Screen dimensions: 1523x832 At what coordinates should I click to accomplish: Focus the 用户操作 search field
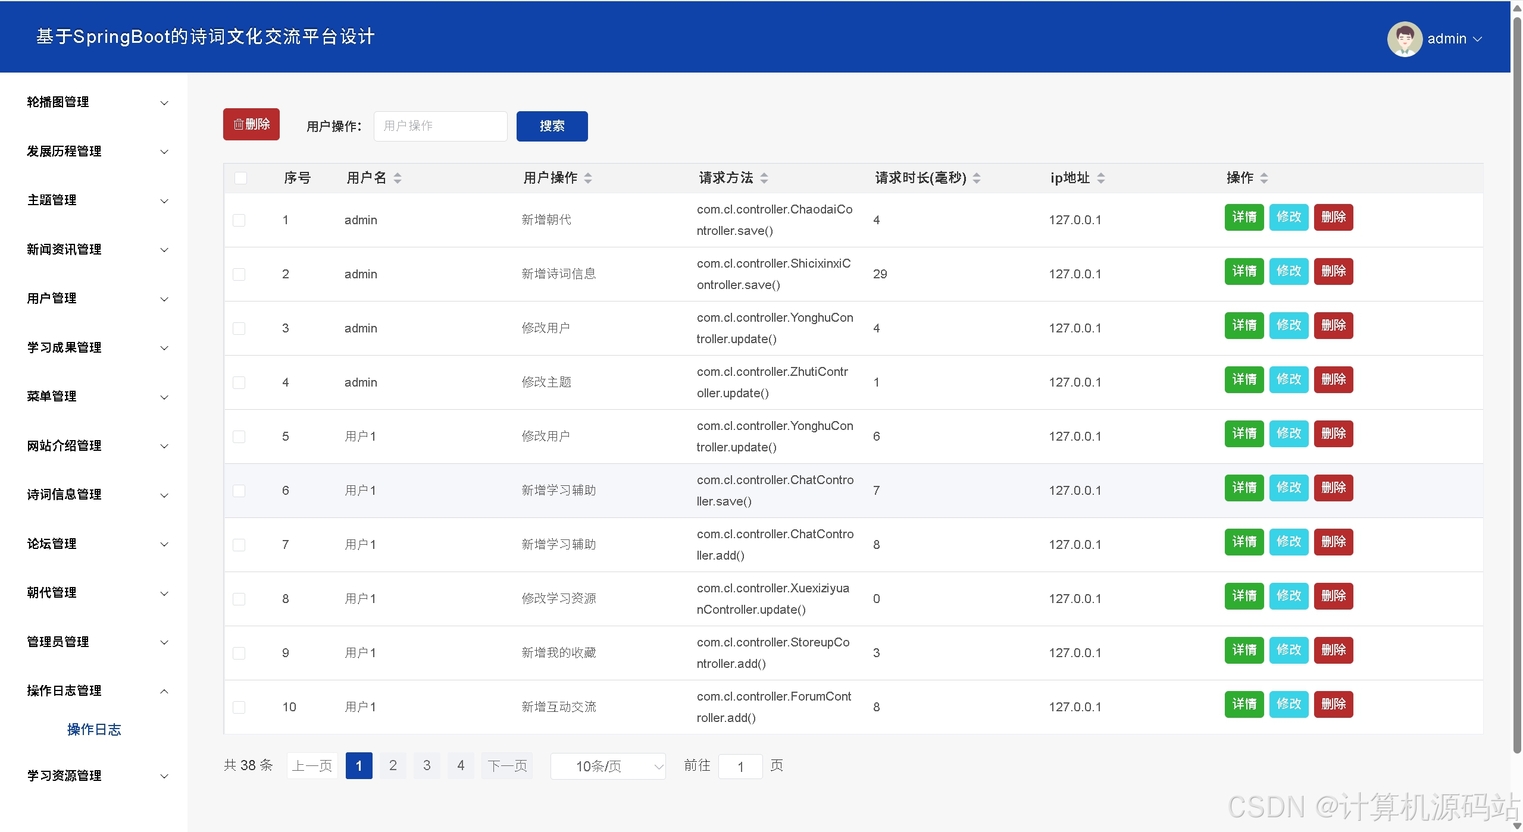click(440, 126)
